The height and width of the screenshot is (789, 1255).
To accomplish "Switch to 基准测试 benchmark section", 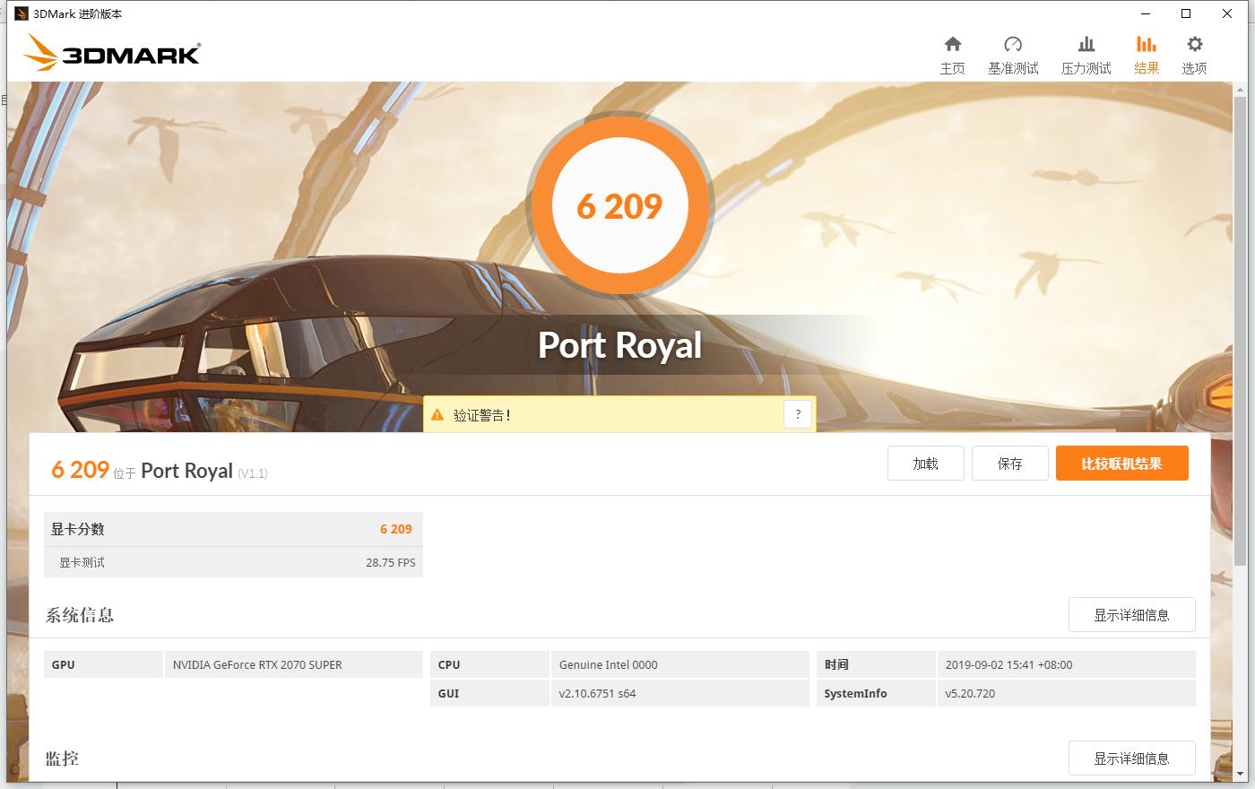I will point(1013,54).
